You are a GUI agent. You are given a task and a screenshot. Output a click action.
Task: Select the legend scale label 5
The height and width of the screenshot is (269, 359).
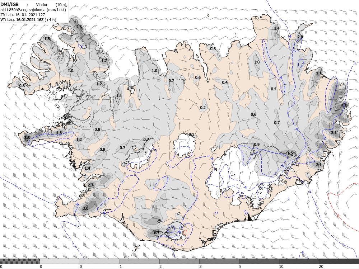pos(240,266)
